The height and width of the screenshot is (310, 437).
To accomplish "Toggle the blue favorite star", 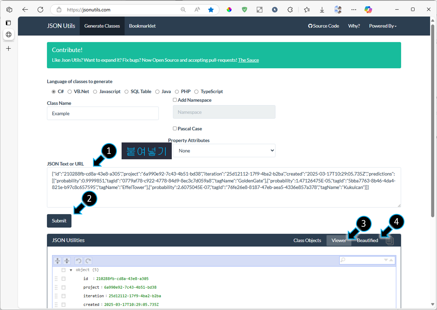I will pos(211,10).
